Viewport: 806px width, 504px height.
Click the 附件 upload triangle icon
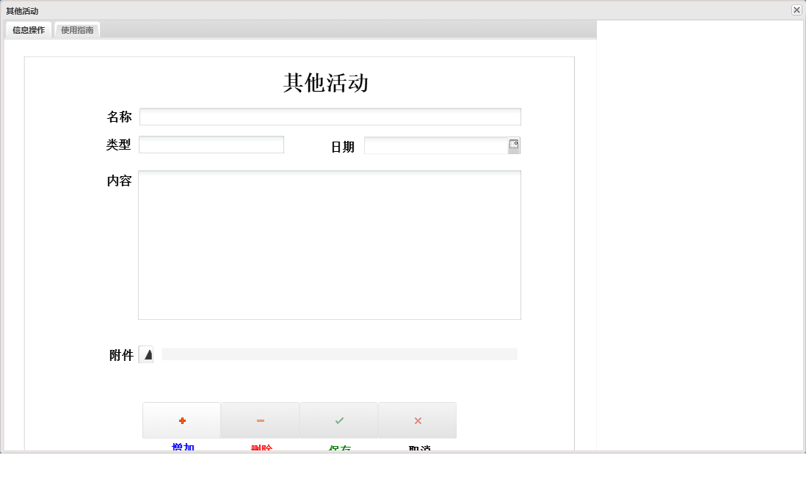pyautogui.click(x=146, y=354)
